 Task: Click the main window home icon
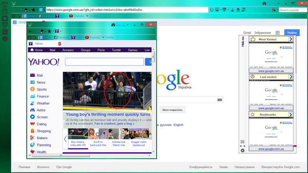click(26, 10)
